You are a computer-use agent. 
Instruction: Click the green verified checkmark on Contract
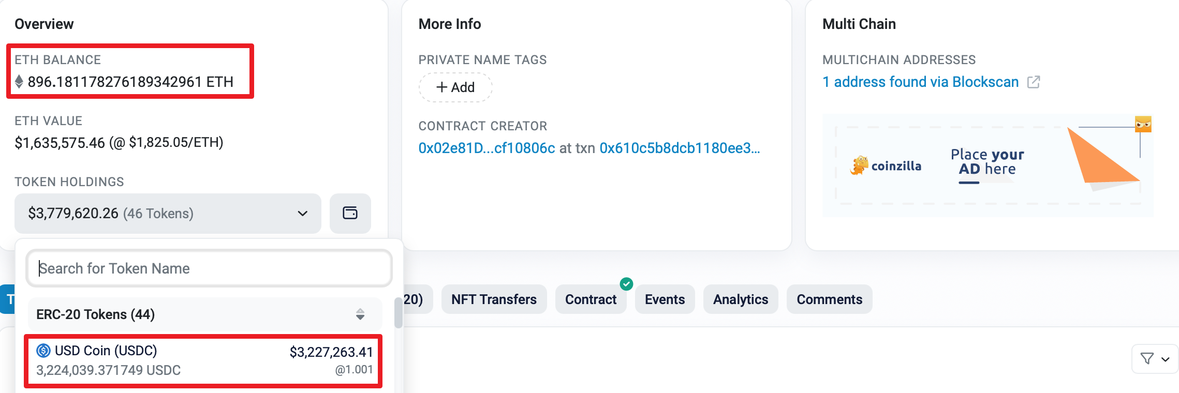(626, 283)
